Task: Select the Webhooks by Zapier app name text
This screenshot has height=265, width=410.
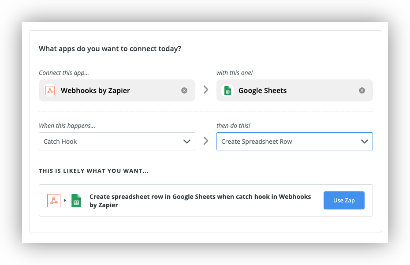Action: pyautogui.click(x=95, y=91)
